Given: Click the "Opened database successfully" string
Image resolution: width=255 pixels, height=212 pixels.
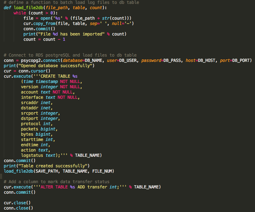Looking at the screenshot, I should pos(55,66).
